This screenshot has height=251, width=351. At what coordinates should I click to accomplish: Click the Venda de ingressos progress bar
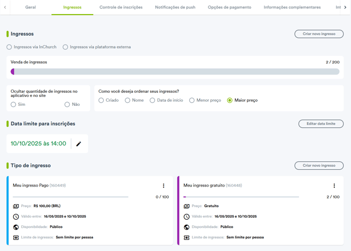click(x=175, y=72)
